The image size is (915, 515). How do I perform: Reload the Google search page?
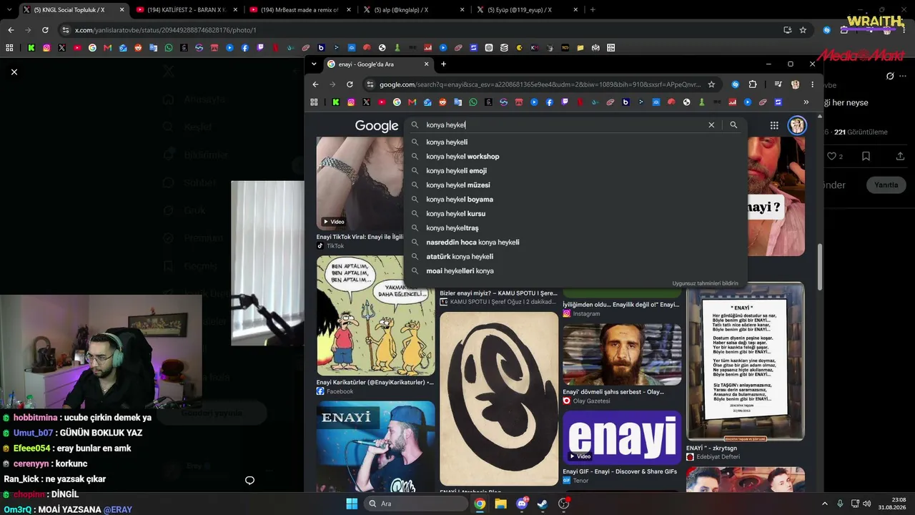350,84
